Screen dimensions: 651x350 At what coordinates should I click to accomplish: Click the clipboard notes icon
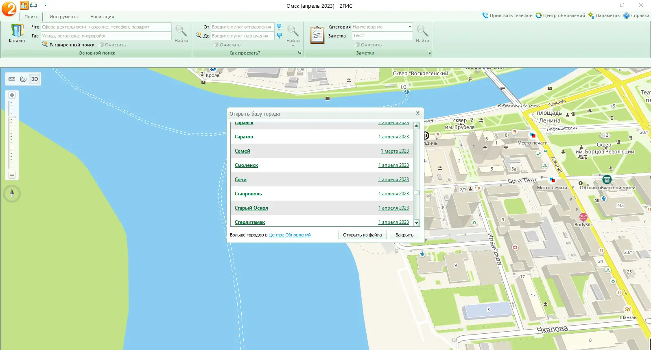[x=317, y=35]
